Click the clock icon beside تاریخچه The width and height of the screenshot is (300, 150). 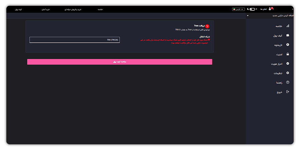coord(288,45)
